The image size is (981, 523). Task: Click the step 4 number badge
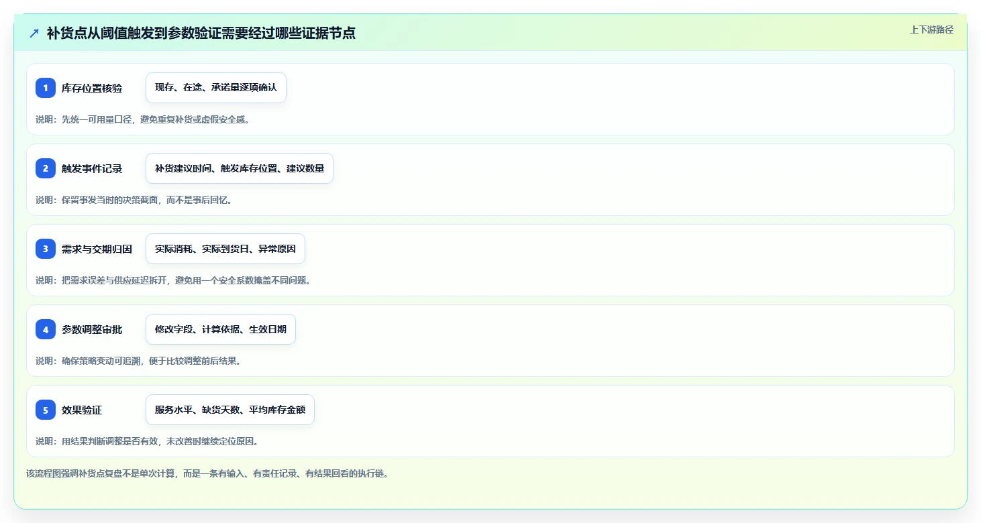[x=46, y=329]
